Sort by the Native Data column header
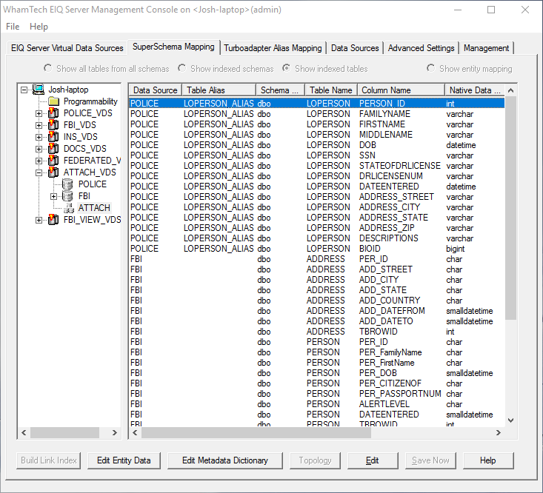The height and width of the screenshot is (493, 543). [x=475, y=90]
